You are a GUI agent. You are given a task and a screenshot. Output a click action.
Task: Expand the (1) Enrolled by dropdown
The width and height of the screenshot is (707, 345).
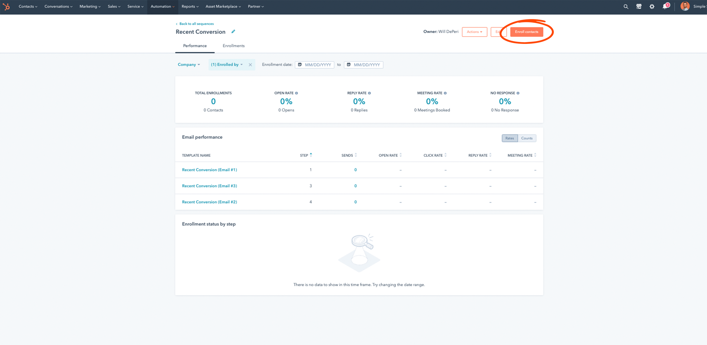tap(226, 64)
